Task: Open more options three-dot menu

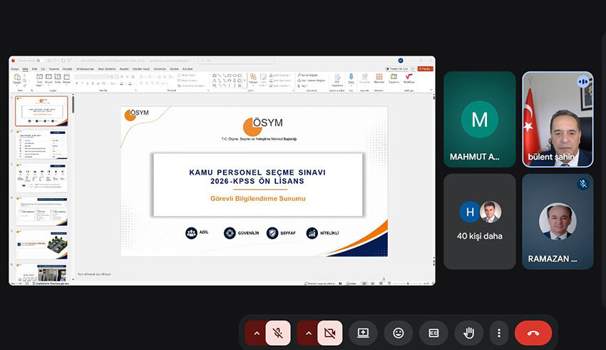Action: pos(499,333)
